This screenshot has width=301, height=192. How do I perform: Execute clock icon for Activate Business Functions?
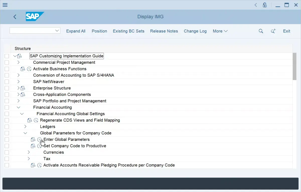[x=29, y=69]
